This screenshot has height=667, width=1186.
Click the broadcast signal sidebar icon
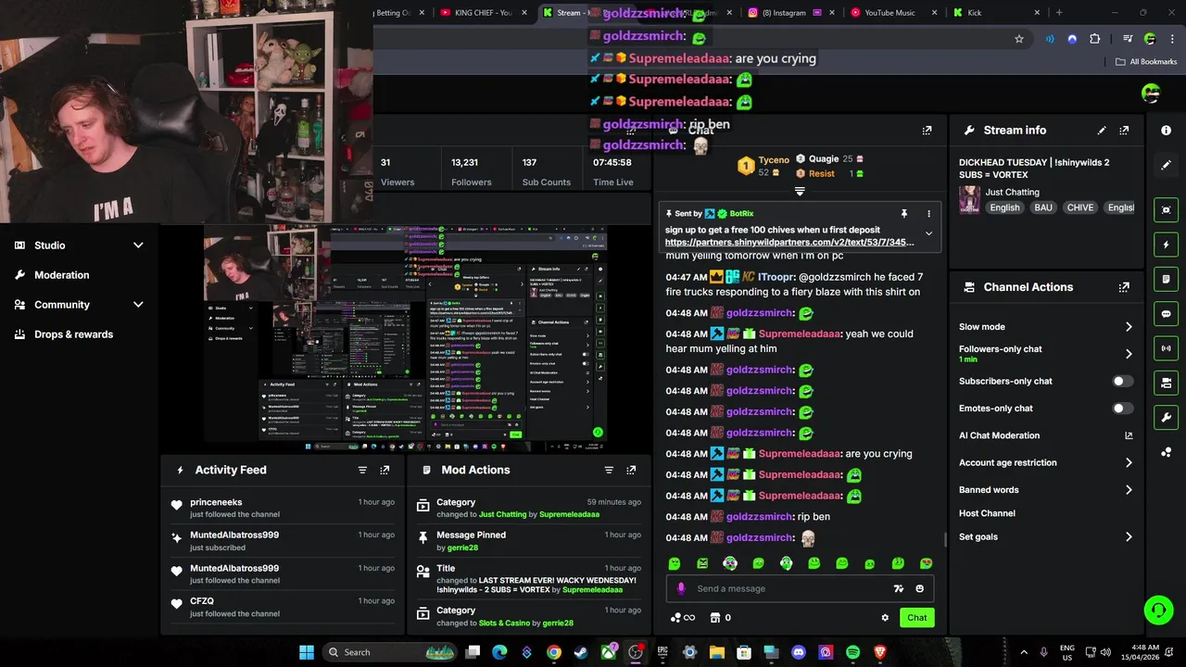click(x=1166, y=348)
